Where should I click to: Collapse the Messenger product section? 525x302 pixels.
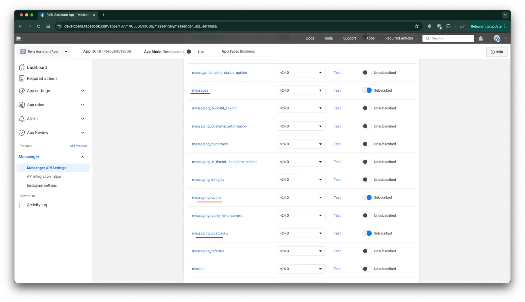point(83,157)
